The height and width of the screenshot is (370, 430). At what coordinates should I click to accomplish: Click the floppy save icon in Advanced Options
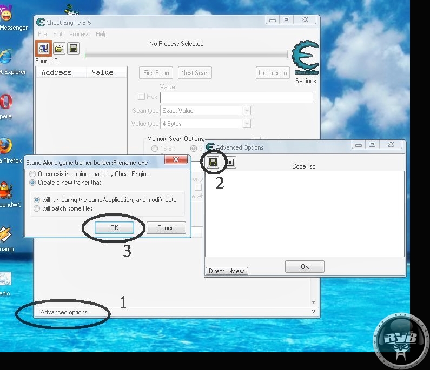click(x=213, y=162)
